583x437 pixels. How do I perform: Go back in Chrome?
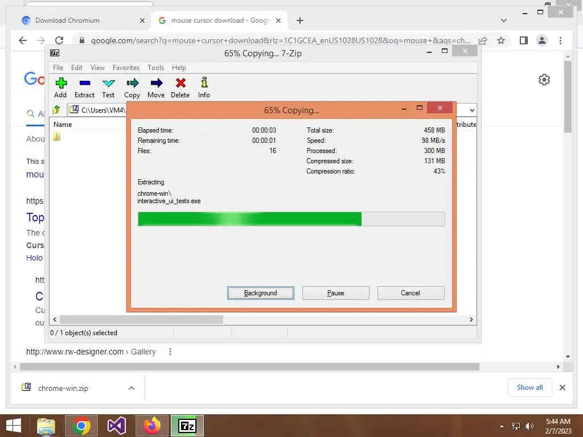(23, 40)
